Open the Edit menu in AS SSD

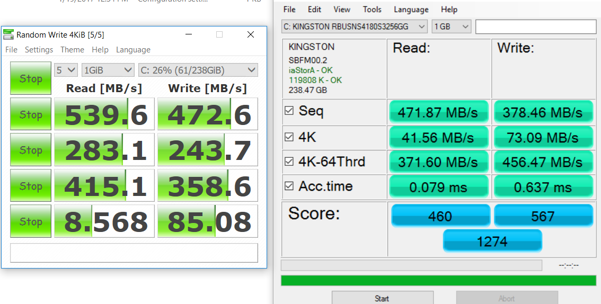(314, 10)
